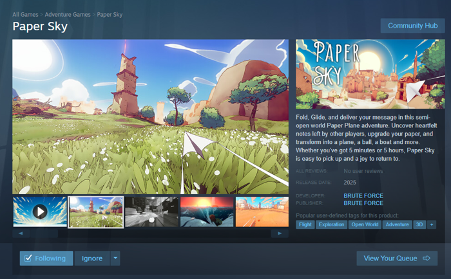Click the Paper Sky breadcrumb link
The width and height of the screenshot is (451, 279).
[x=110, y=15]
